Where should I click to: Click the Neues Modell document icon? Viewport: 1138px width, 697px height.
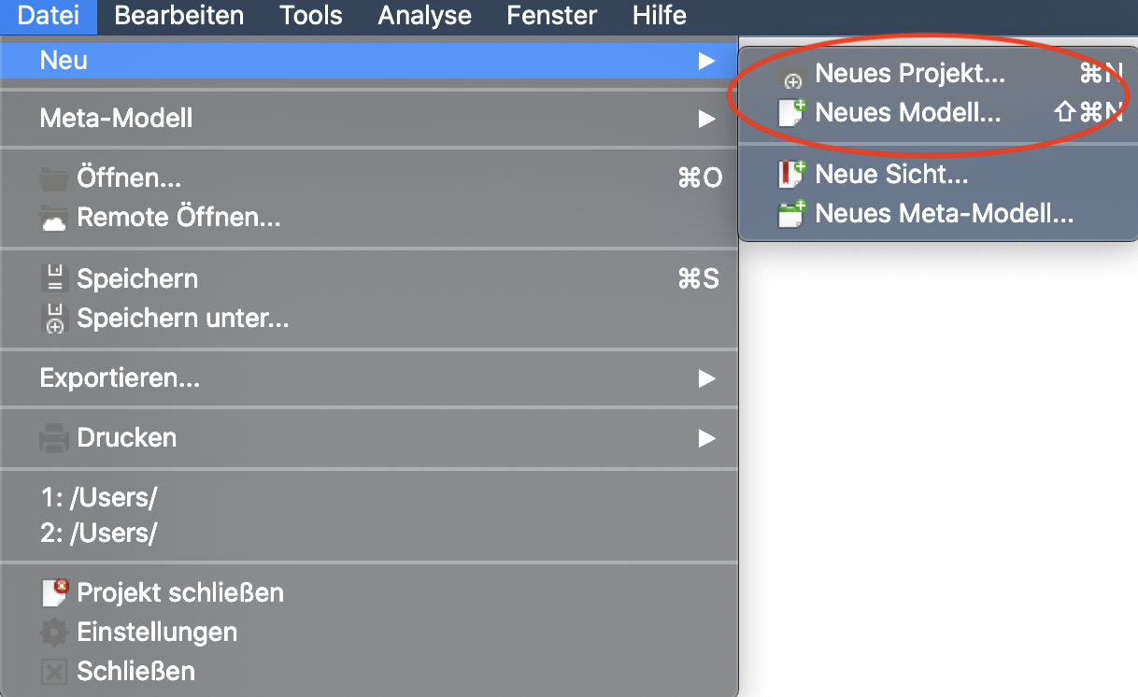click(x=791, y=113)
